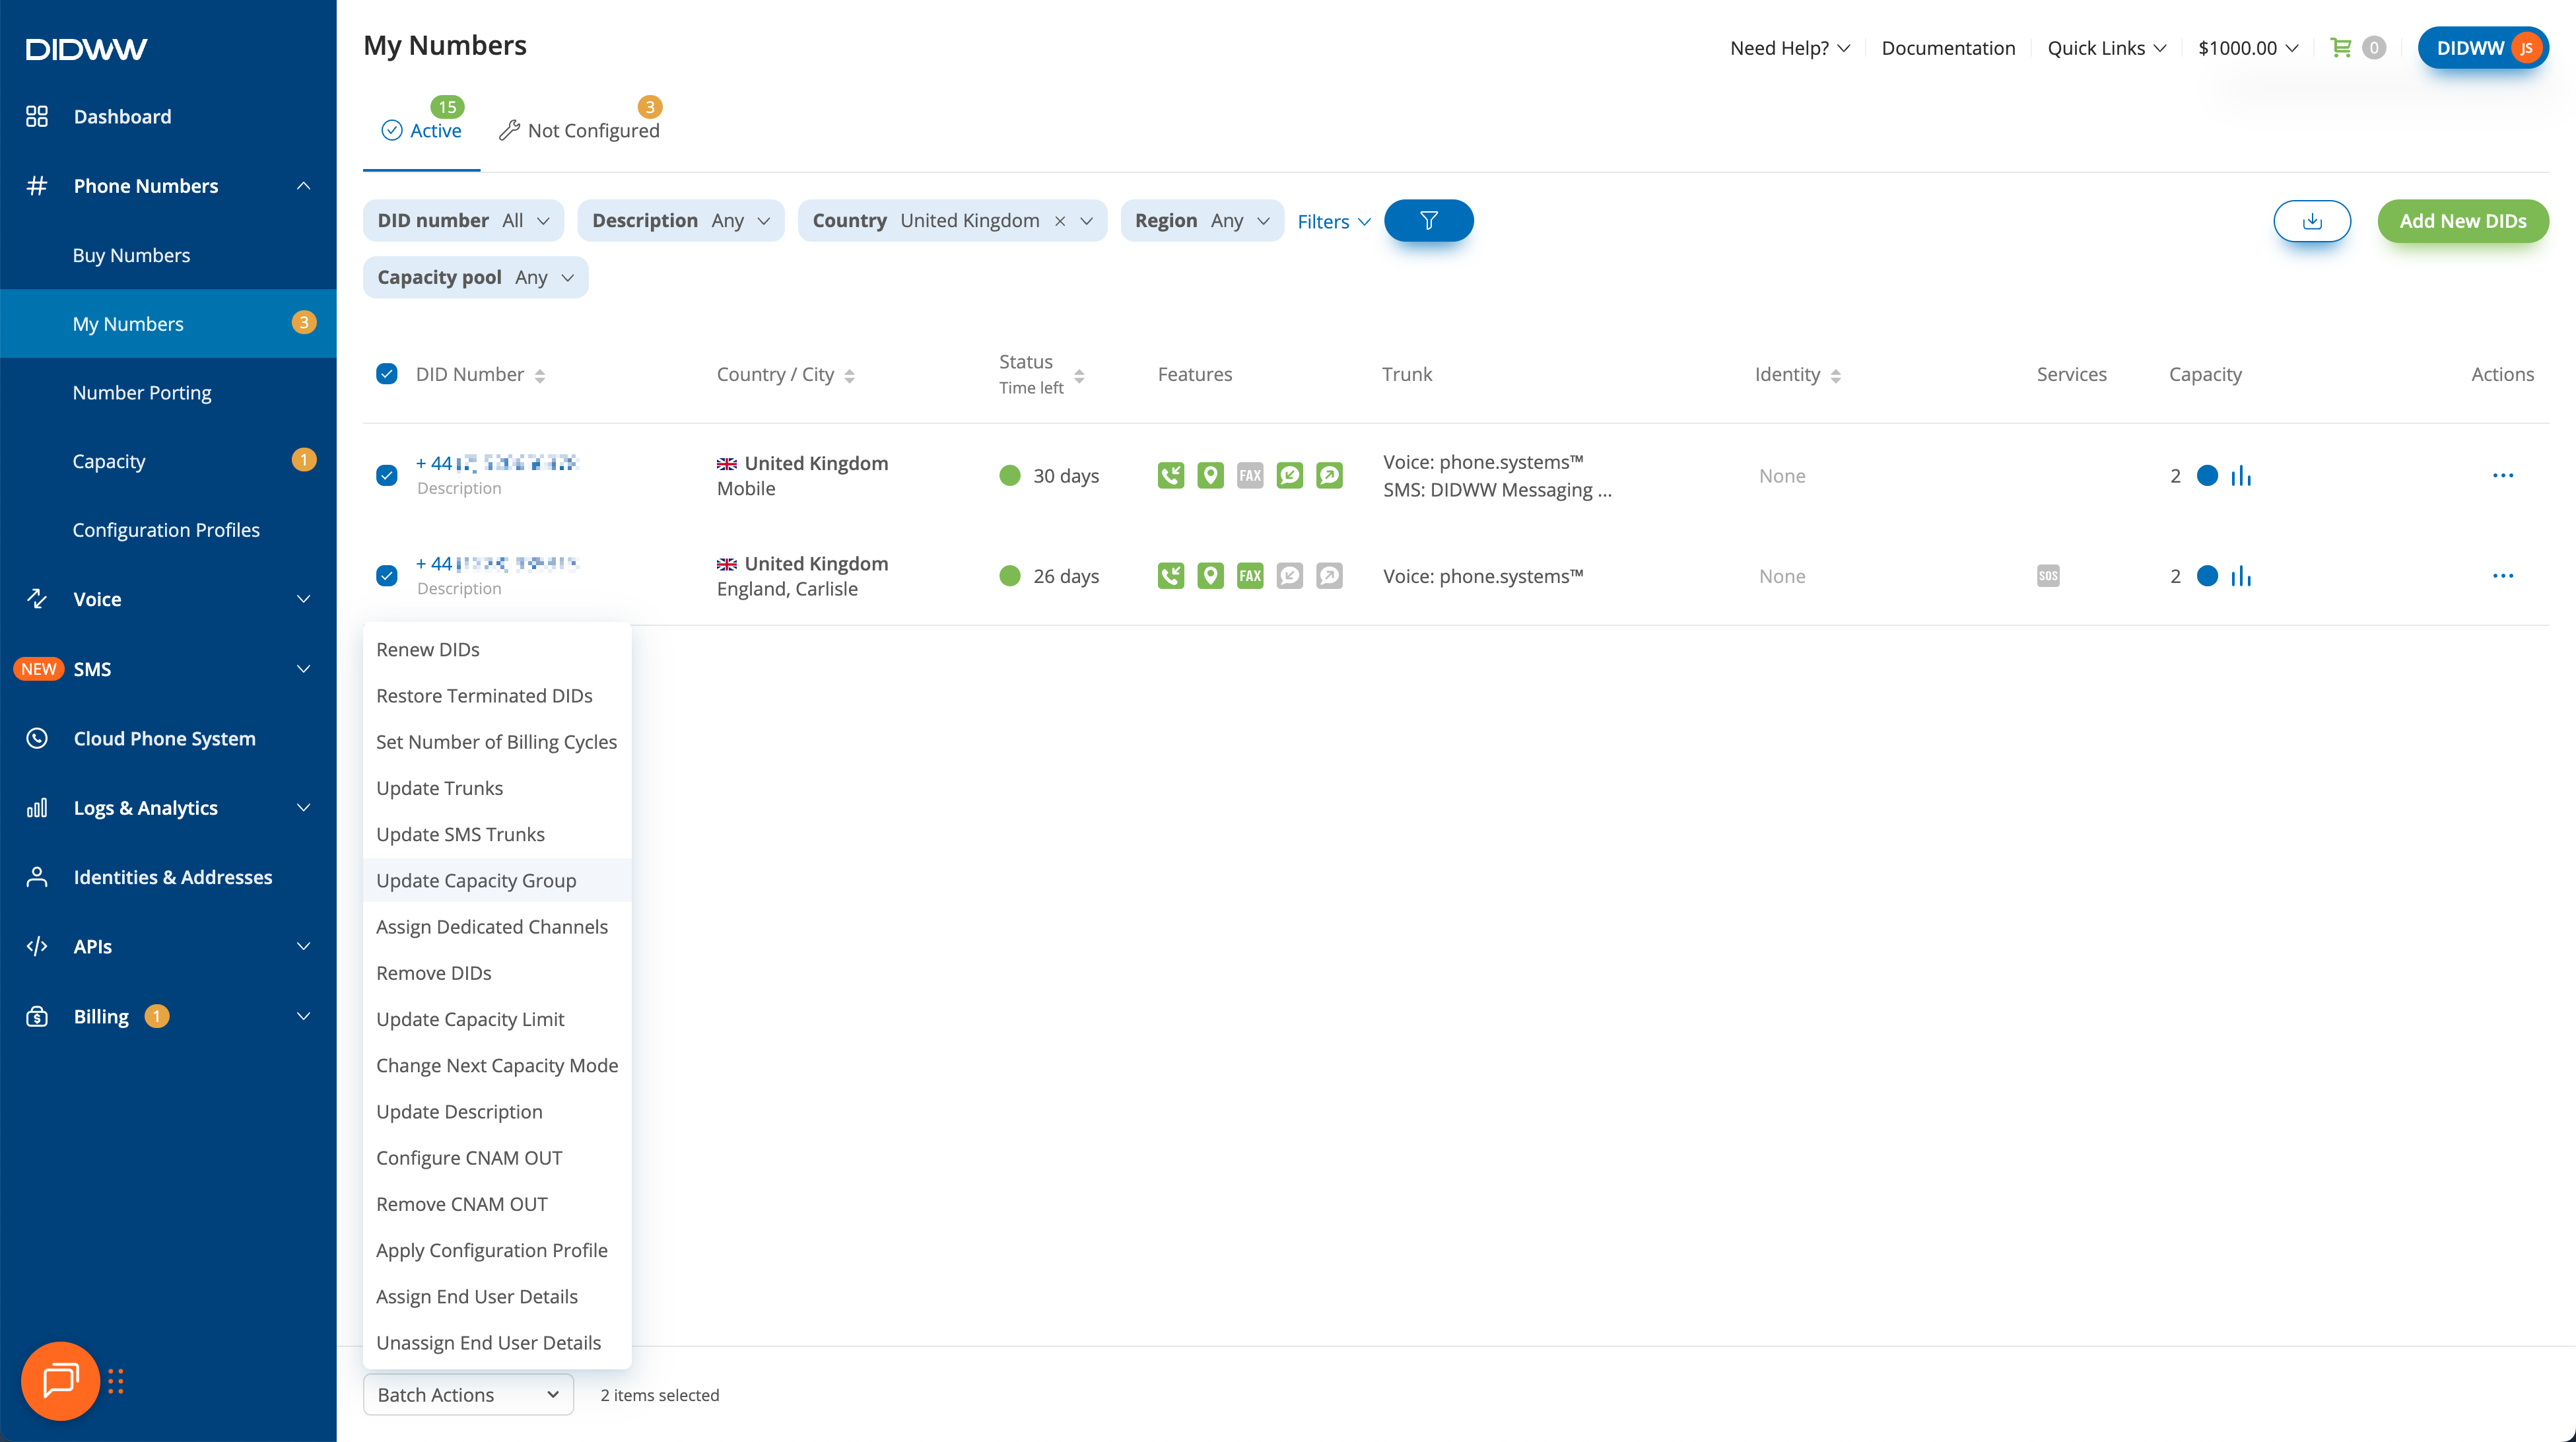2576x1442 pixels.
Task: Click the Description field under Mobile number
Action: coord(459,489)
